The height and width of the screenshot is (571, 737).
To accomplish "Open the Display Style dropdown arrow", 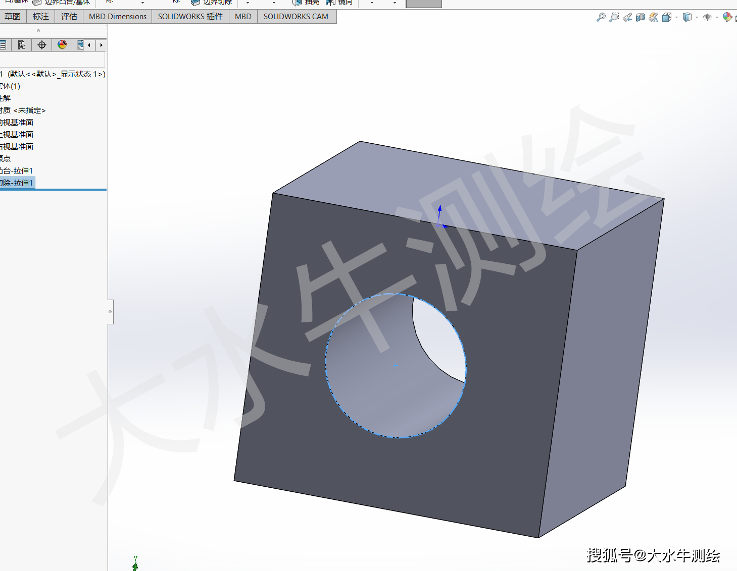I will click(x=697, y=17).
